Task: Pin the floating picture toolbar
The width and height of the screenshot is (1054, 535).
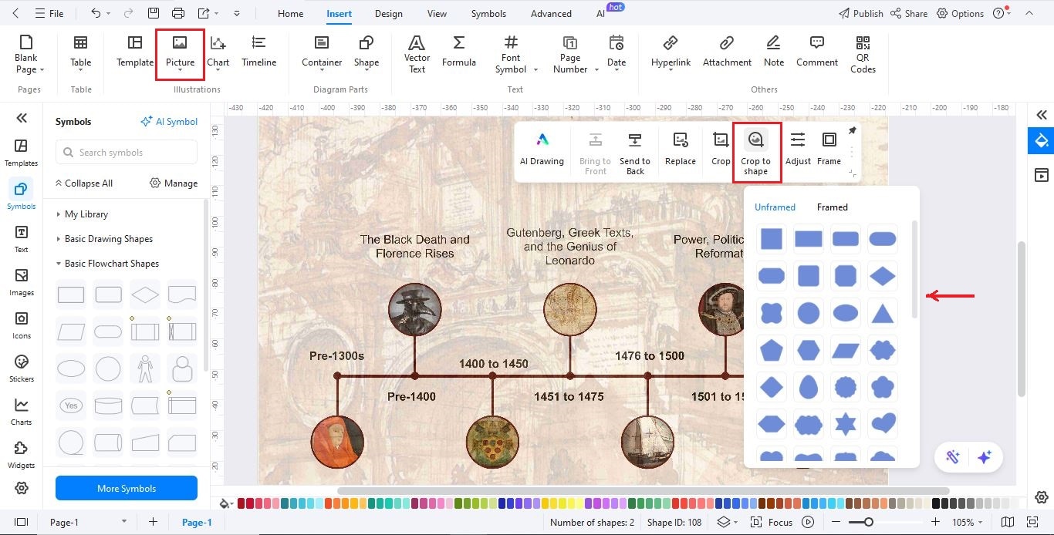Action: pos(853,130)
